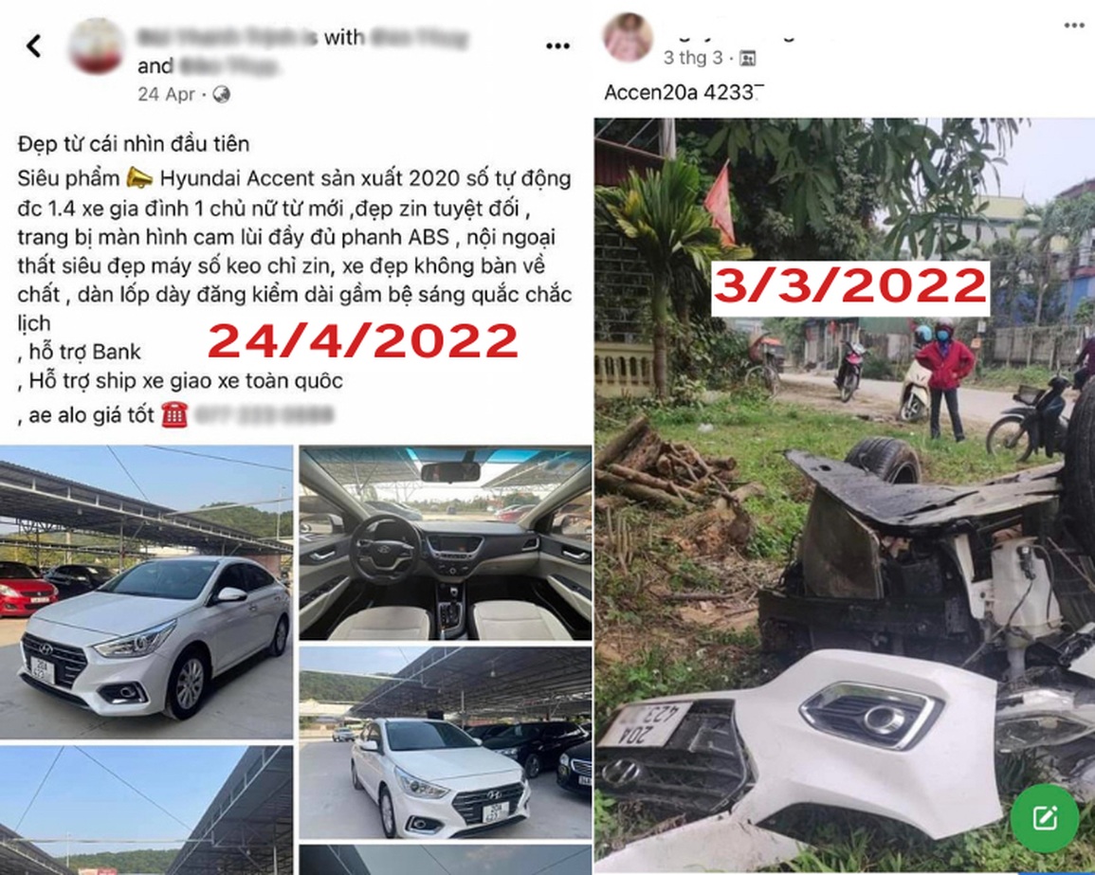Open the white Accent front-angle photo
The image size is (1095, 875).
(x=146, y=592)
